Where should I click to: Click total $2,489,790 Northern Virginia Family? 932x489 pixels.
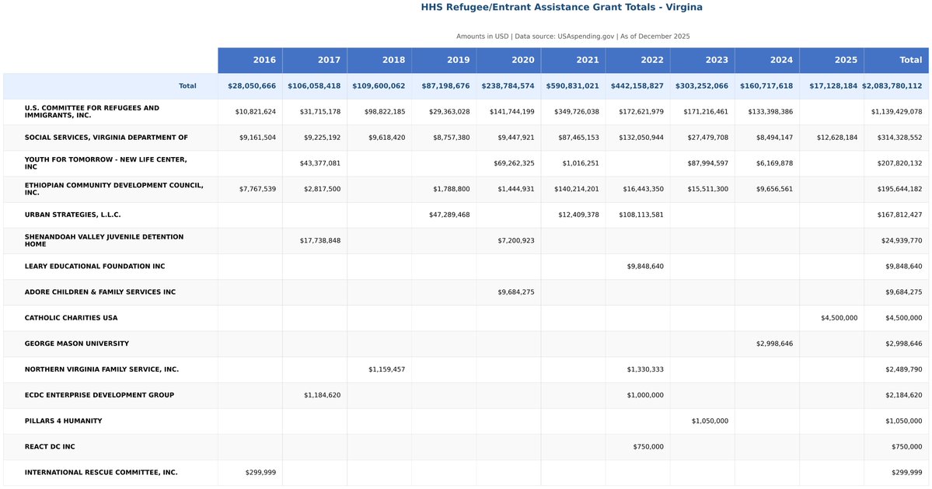click(903, 369)
